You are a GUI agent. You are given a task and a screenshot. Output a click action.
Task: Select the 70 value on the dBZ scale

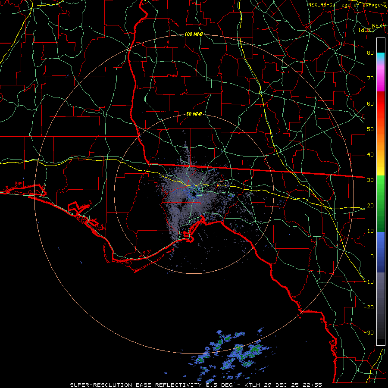point(370,78)
